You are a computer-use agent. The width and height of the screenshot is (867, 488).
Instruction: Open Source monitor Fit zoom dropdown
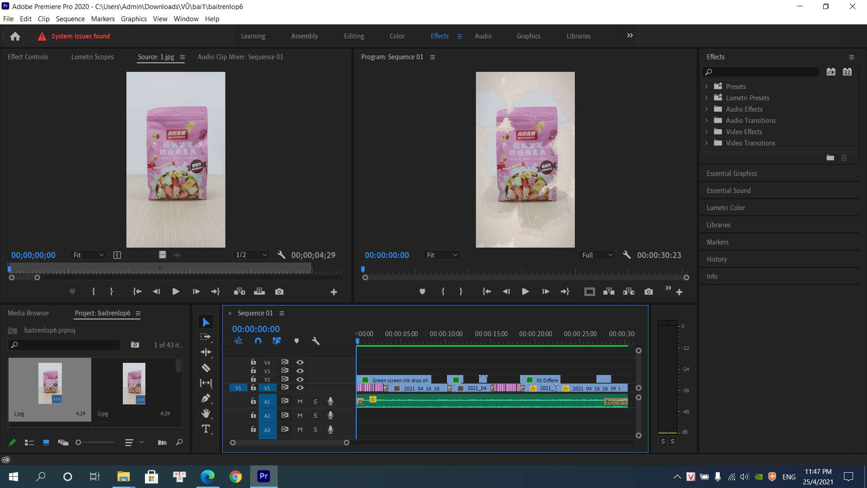pyautogui.click(x=88, y=255)
